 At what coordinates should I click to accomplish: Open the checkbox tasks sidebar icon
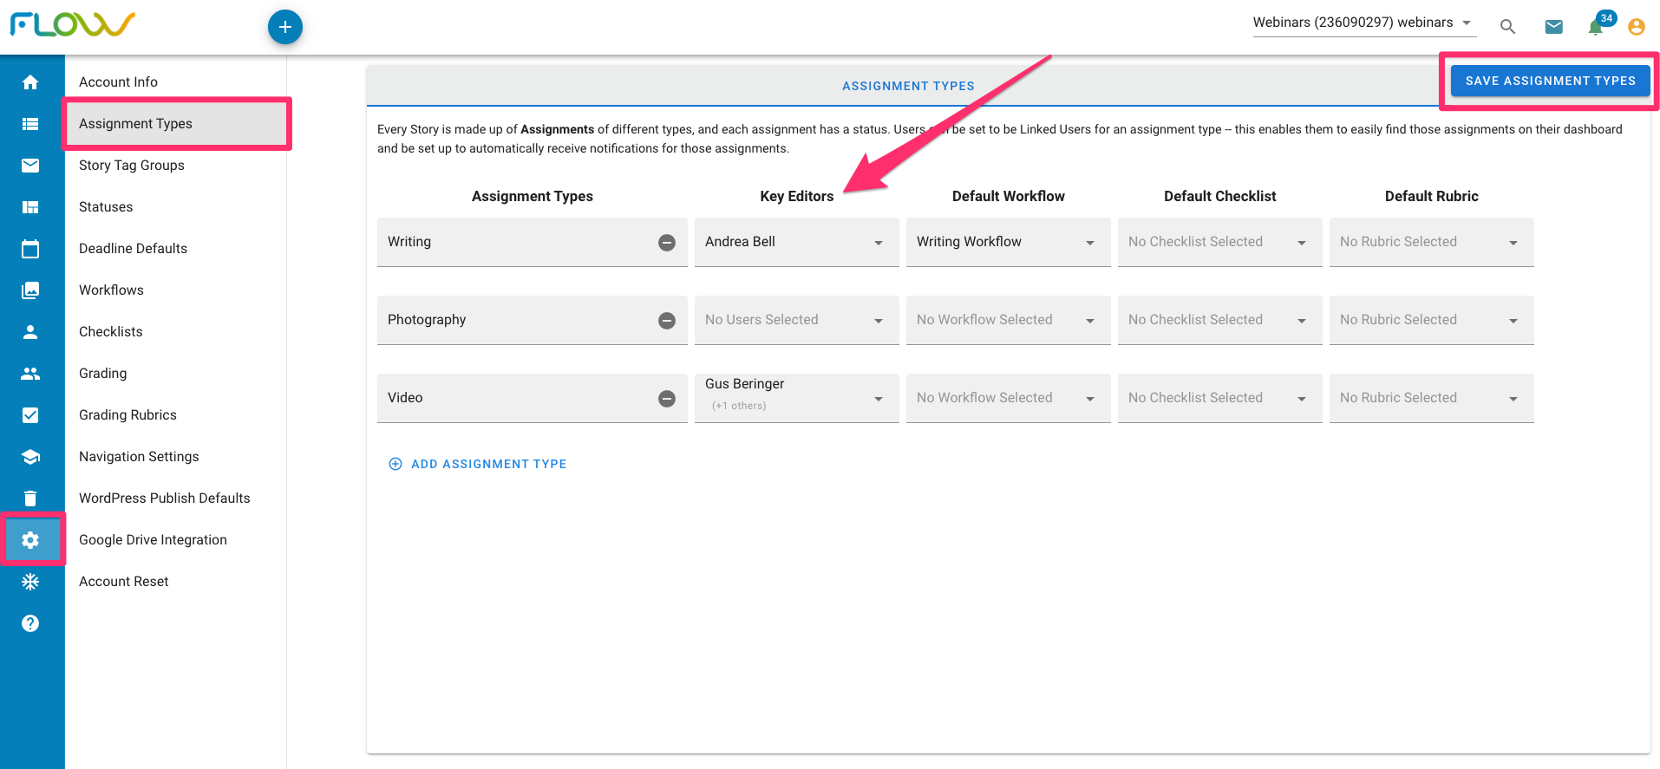pyautogui.click(x=30, y=415)
